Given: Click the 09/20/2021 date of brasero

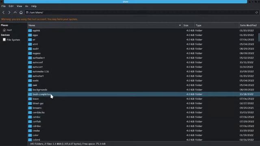Looking at the screenshot, I should click(x=247, y=108).
